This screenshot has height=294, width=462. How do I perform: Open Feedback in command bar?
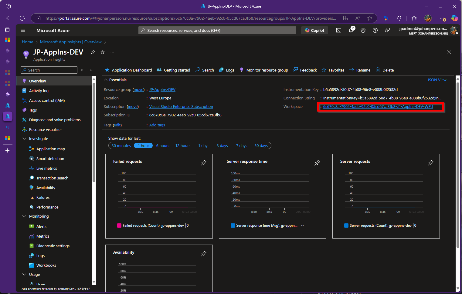(305, 70)
